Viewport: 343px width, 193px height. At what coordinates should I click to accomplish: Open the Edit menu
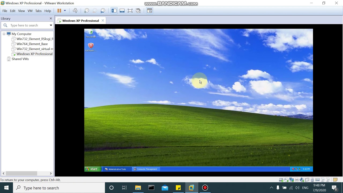(x=13, y=11)
